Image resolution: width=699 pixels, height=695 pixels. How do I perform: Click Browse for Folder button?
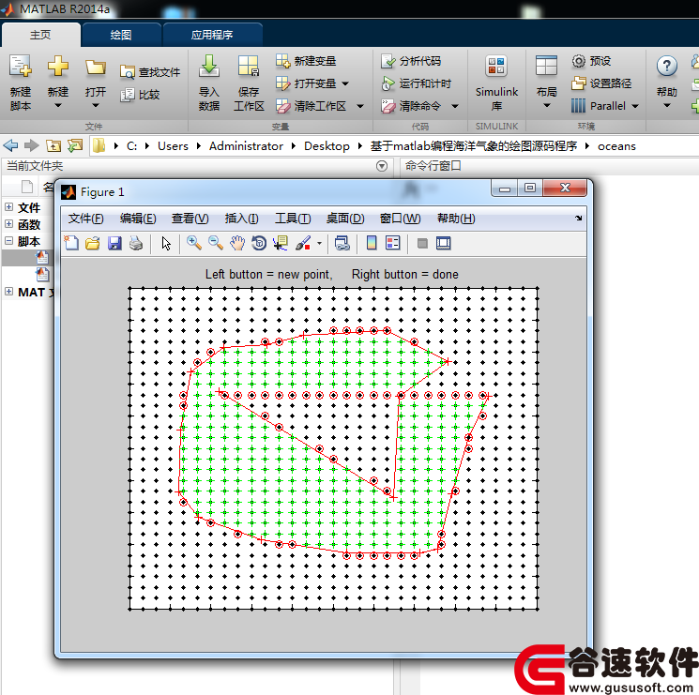point(75,145)
